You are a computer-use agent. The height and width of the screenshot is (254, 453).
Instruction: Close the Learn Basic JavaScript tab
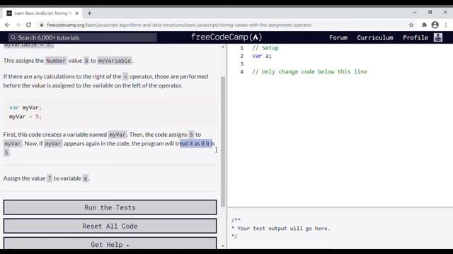(x=77, y=13)
